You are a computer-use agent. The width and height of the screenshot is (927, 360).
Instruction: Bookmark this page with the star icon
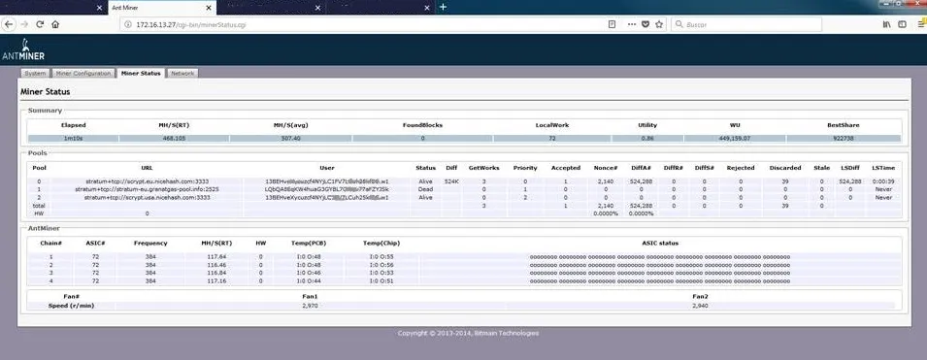(x=659, y=24)
